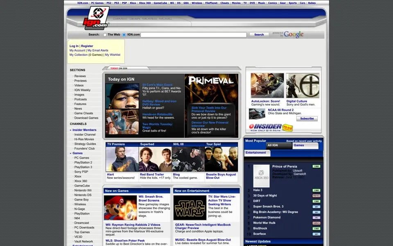Select The Web search radio button
This screenshot has width=393, height=246.
coord(105,35)
